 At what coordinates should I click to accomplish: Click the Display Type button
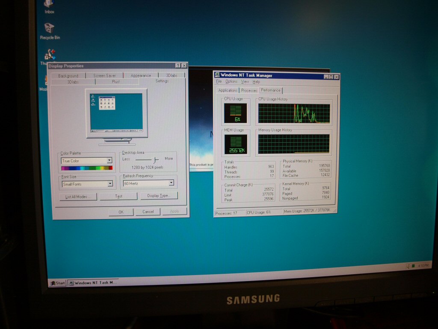[x=159, y=195]
